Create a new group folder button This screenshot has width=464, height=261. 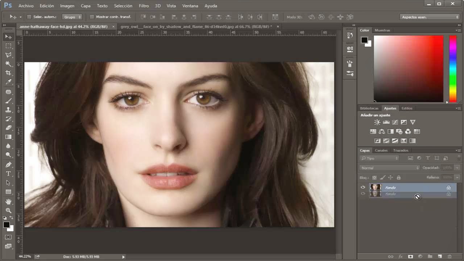(x=430, y=256)
